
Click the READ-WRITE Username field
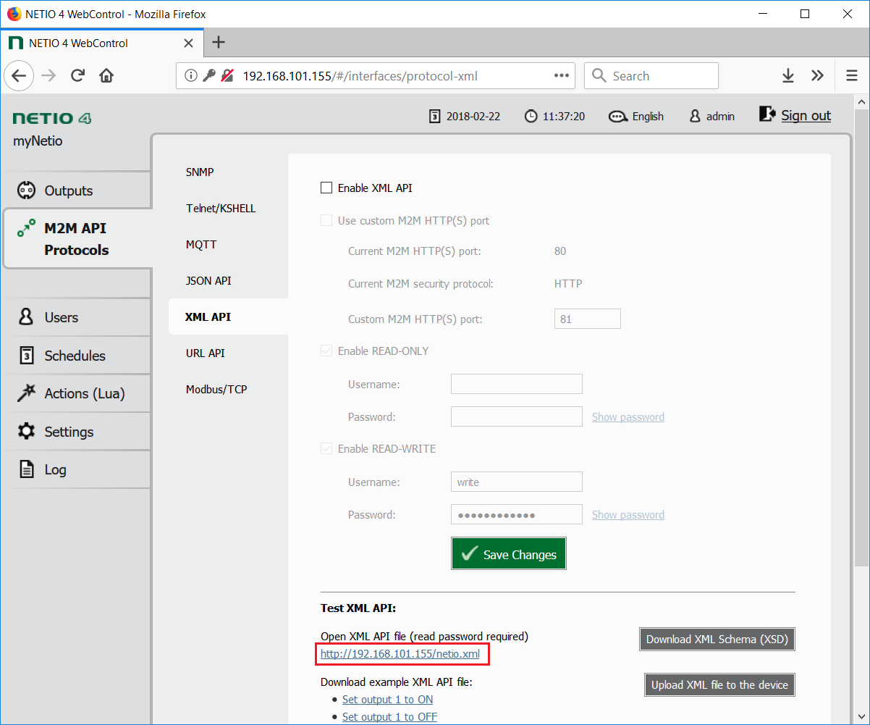(x=517, y=482)
